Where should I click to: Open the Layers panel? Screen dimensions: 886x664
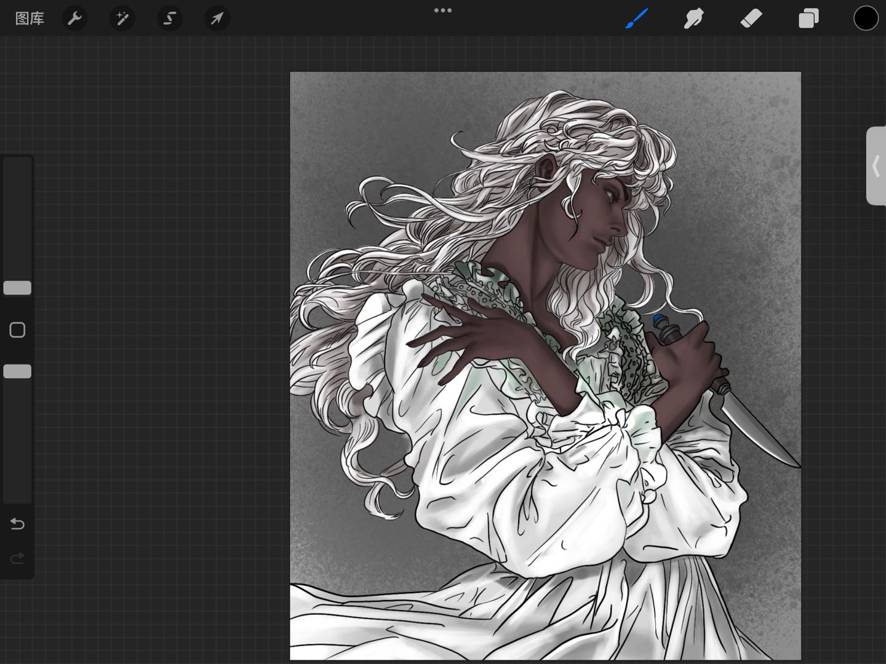(808, 18)
